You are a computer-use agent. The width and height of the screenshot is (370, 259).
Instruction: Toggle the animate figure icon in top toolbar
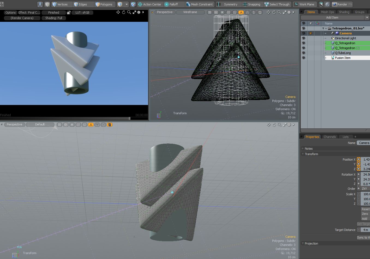pyautogui.click(x=40, y=4)
